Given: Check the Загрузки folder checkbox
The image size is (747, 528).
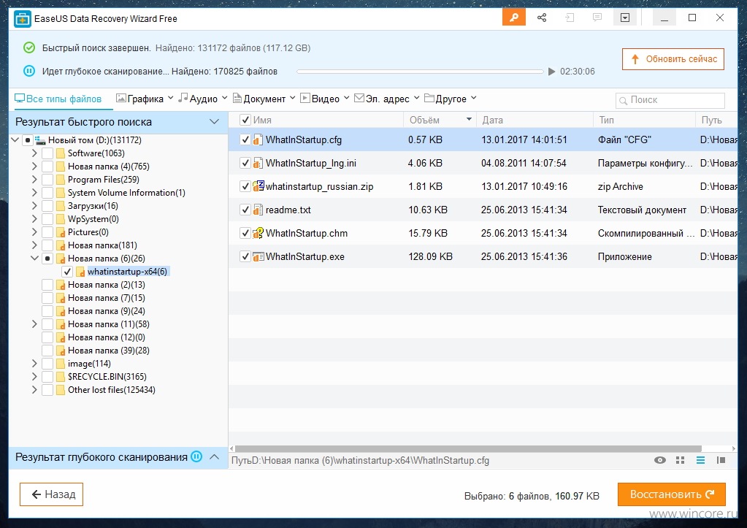Looking at the screenshot, I should click(47, 206).
